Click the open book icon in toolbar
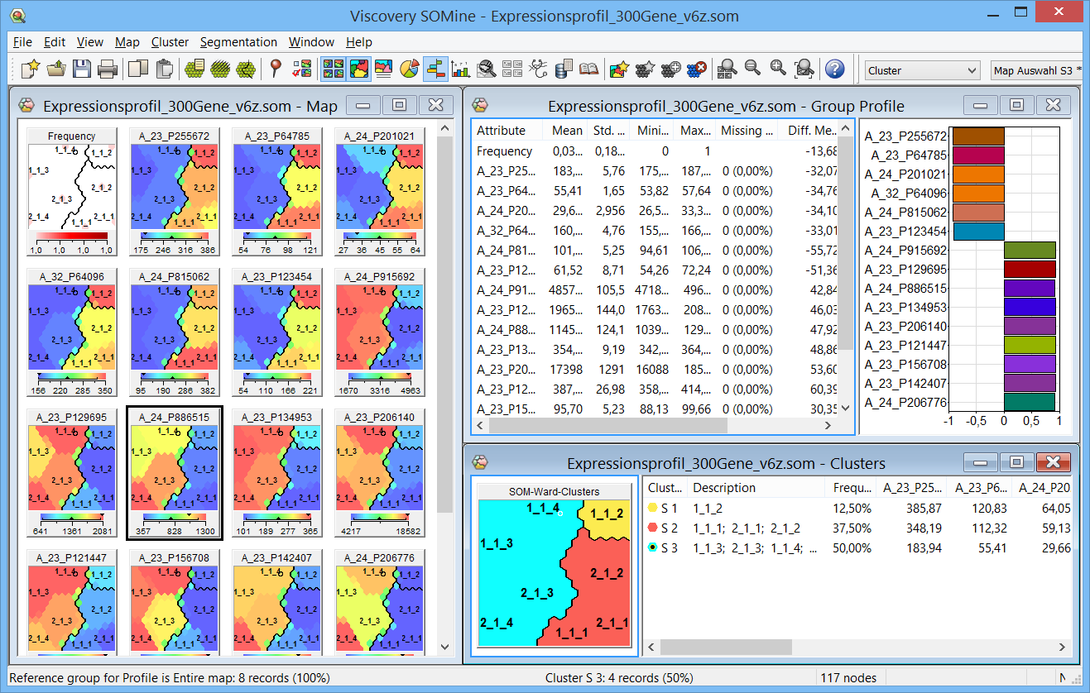This screenshot has width=1090, height=693. click(x=588, y=69)
